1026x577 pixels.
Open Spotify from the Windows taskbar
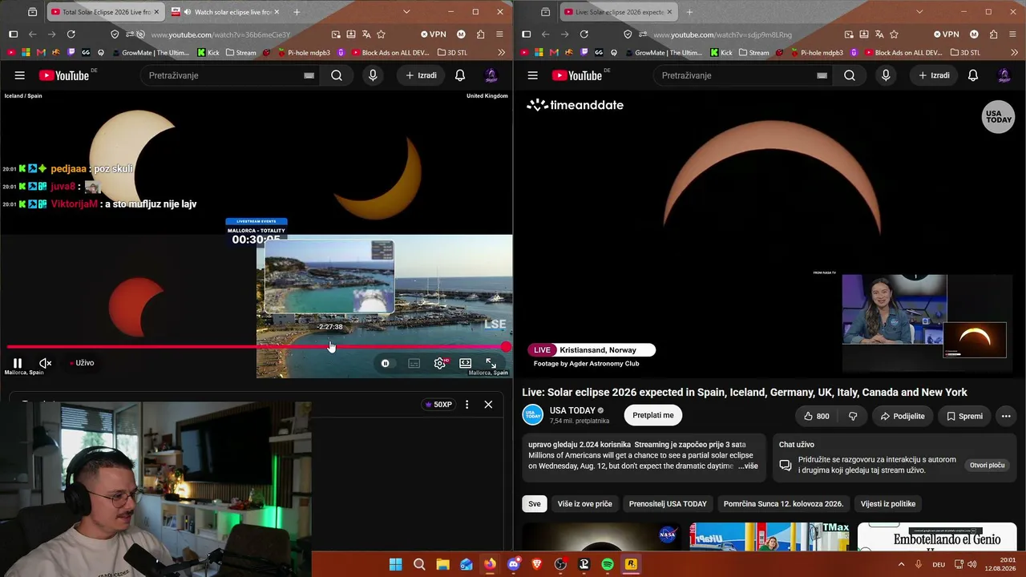(x=608, y=564)
